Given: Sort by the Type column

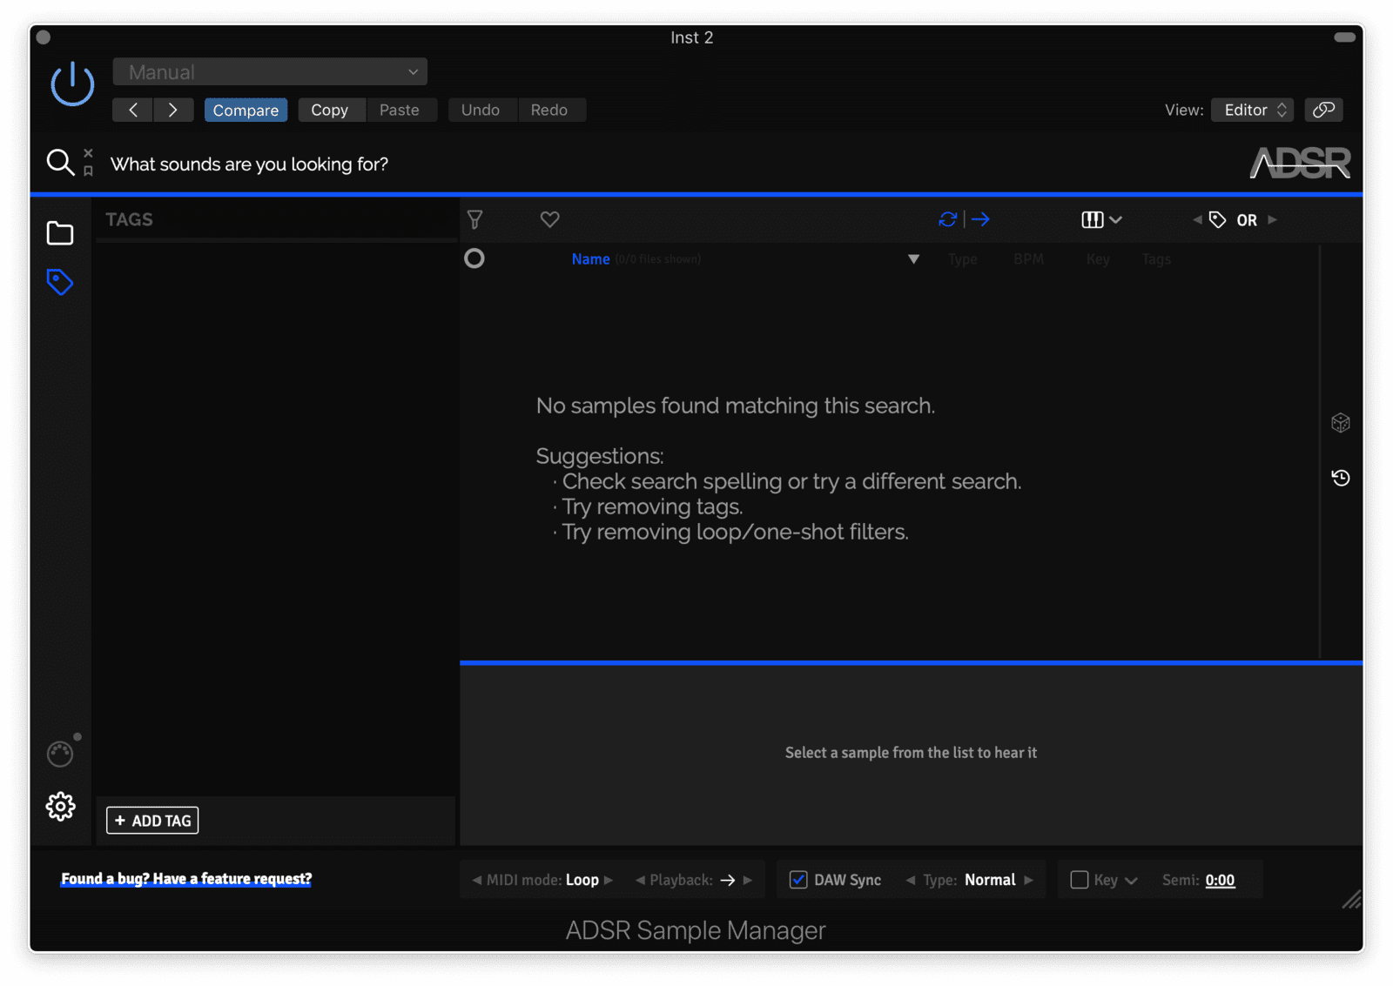Looking at the screenshot, I should tap(962, 259).
